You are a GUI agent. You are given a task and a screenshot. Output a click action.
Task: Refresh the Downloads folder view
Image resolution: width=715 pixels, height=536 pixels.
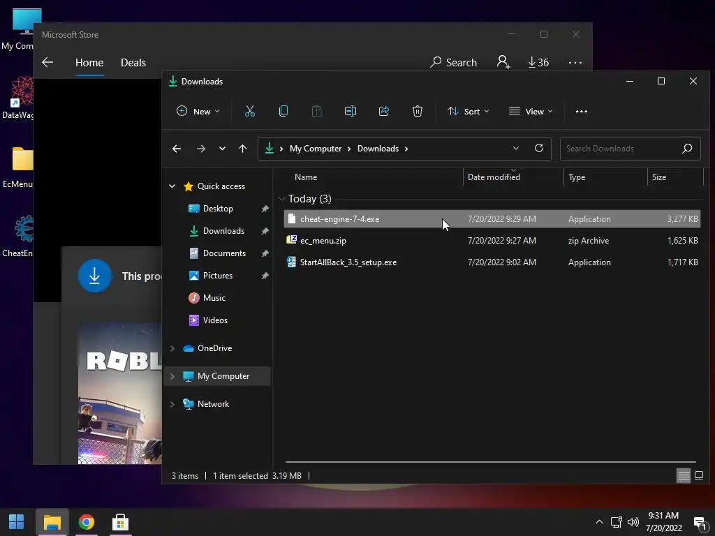[x=539, y=148]
